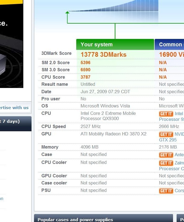Click the date 'Jun 27, 2009 07:29 CDT'

point(105,92)
